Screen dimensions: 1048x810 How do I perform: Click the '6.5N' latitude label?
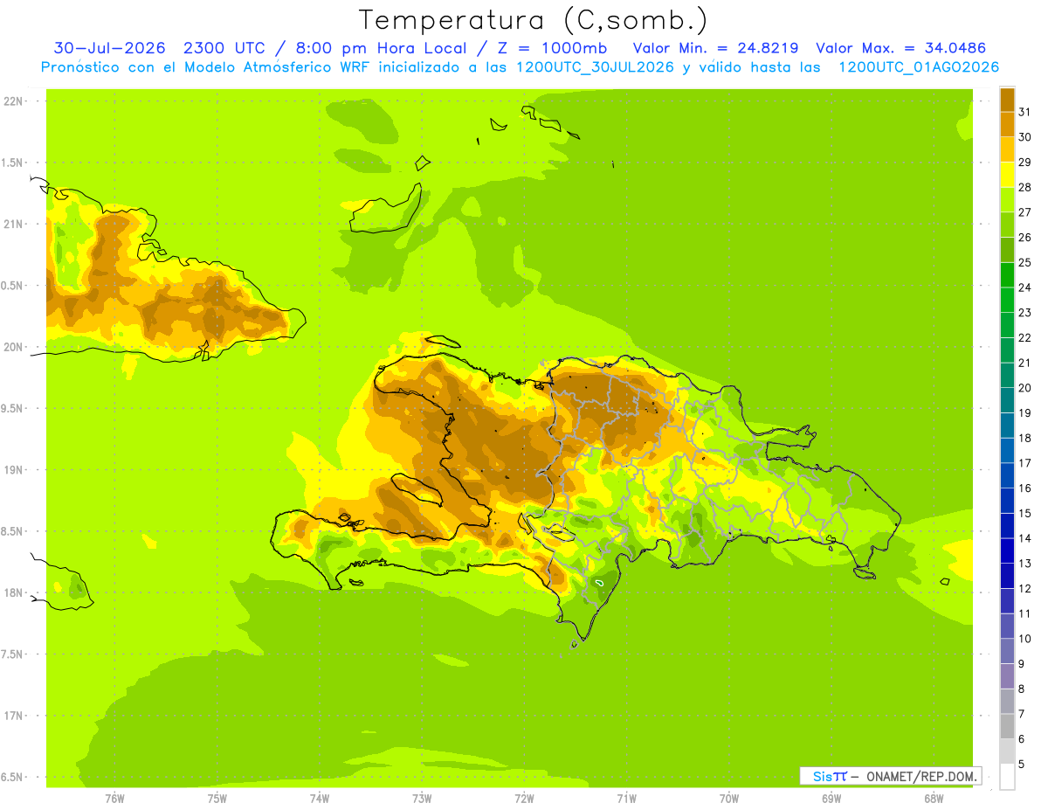coord(12,777)
